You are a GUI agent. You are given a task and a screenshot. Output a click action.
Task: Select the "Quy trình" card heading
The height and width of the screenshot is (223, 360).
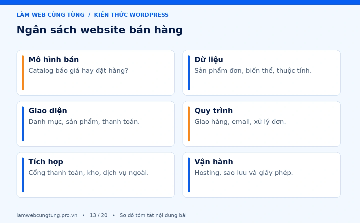tap(214, 111)
